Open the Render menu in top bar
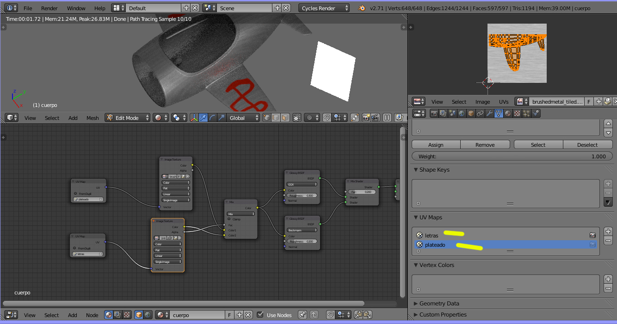Viewport: 617px width, 324px height. click(49, 8)
